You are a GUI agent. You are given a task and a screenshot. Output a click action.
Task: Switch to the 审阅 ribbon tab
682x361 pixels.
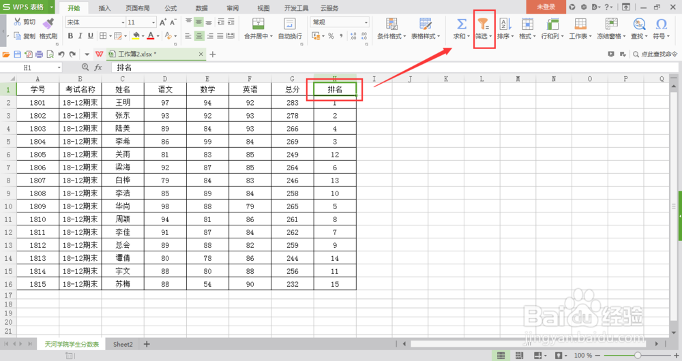pyautogui.click(x=233, y=7)
